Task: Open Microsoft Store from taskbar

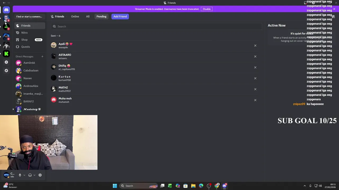Action: point(185,186)
